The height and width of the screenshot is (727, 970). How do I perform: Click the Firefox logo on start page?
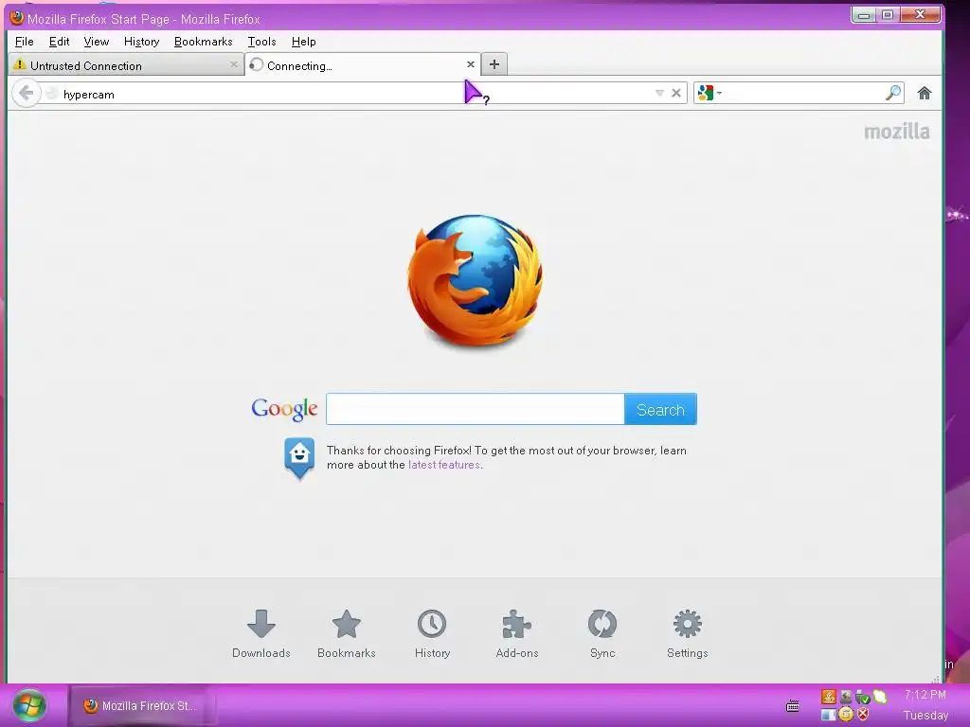coord(476,280)
